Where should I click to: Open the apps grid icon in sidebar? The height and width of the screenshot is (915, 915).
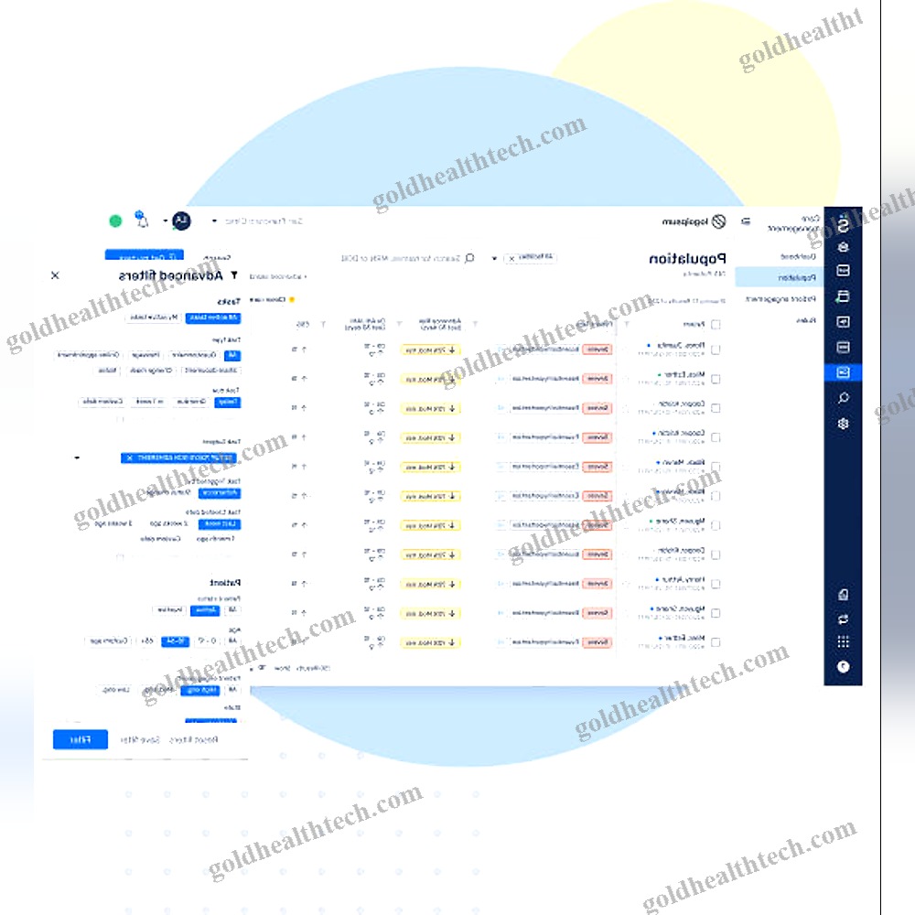coord(843,642)
